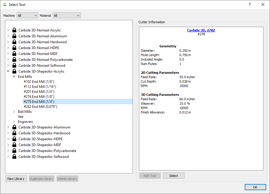Close the Select Tool dialog
Screen dimensions: 270x194
pos(263,4)
